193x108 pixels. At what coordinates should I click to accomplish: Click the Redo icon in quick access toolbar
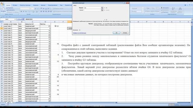(7, 17)
